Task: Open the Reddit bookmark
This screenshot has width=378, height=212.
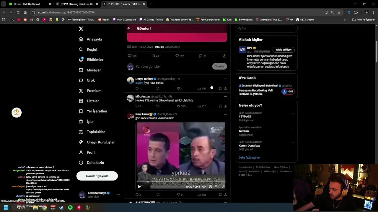Action: pos(104,20)
